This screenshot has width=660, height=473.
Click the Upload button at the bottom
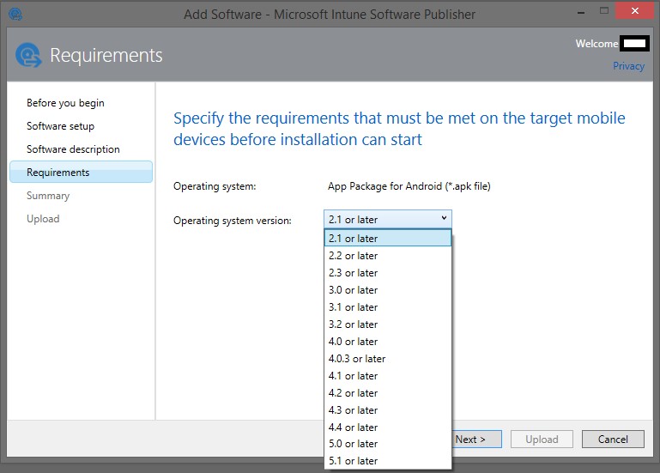pyautogui.click(x=542, y=440)
